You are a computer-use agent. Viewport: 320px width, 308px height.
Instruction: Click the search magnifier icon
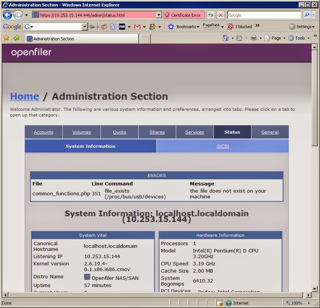(x=307, y=15)
